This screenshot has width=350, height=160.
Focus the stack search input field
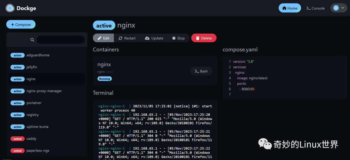tap(61, 40)
